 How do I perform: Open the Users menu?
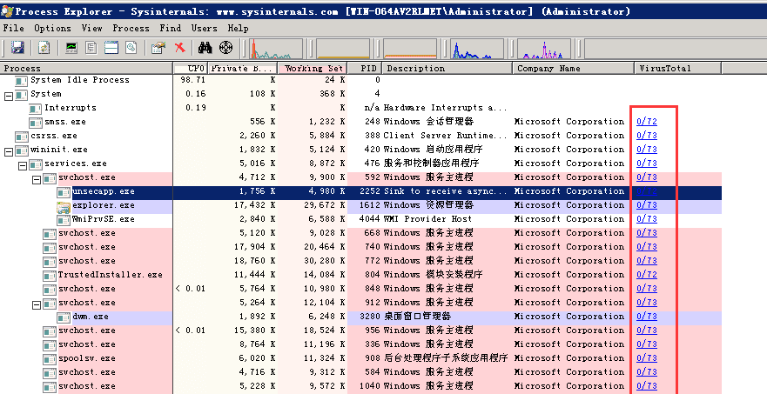[204, 29]
